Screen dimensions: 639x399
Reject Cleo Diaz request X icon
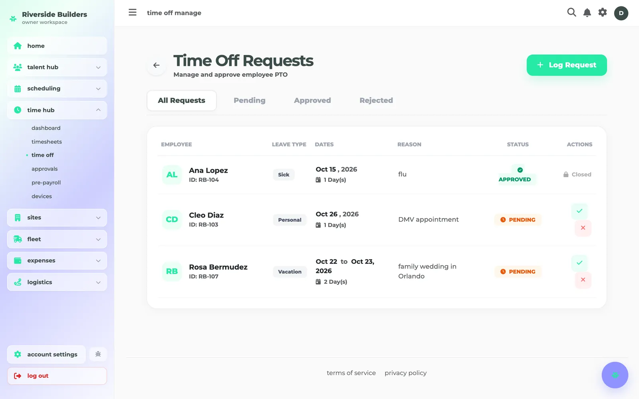click(x=583, y=228)
